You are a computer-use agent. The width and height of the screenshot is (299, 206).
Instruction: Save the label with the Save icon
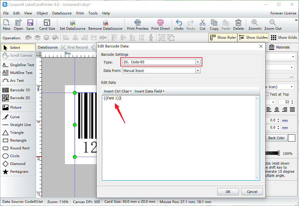pyautogui.click(x=30, y=25)
